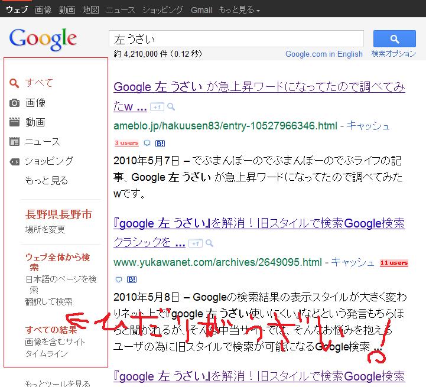Expand もっと見る in left sidebar
The height and width of the screenshot is (387, 426).
(46, 180)
